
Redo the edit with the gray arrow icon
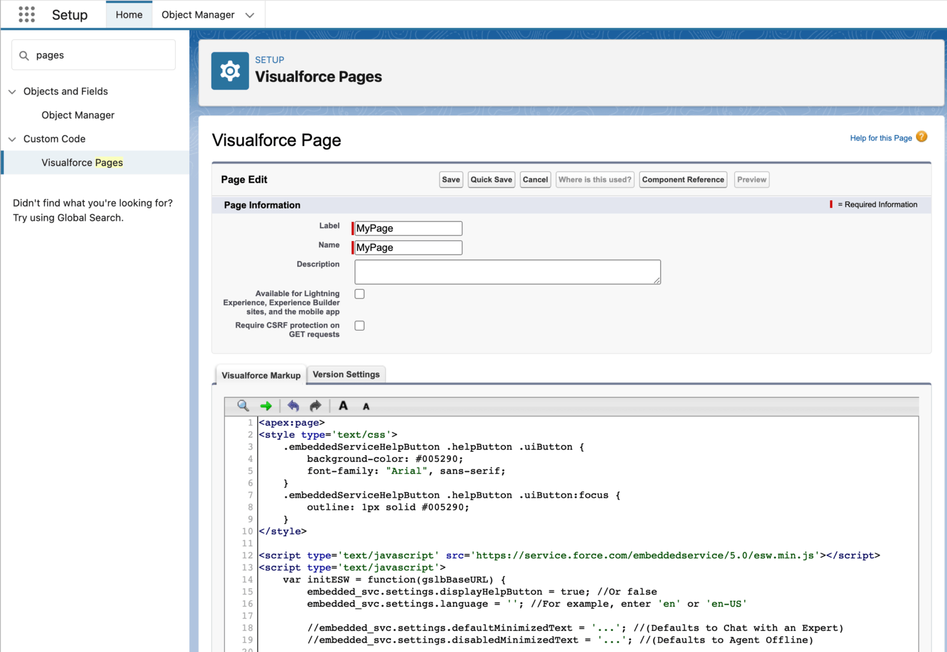pyautogui.click(x=315, y=406)
